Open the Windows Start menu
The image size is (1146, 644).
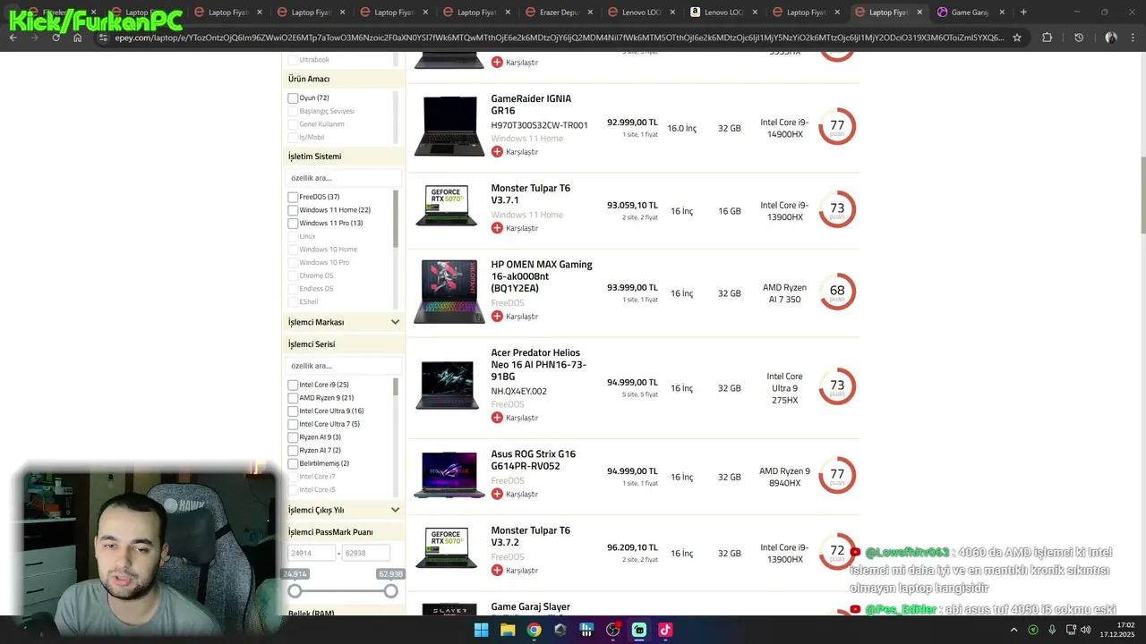[x=481, y=630]
